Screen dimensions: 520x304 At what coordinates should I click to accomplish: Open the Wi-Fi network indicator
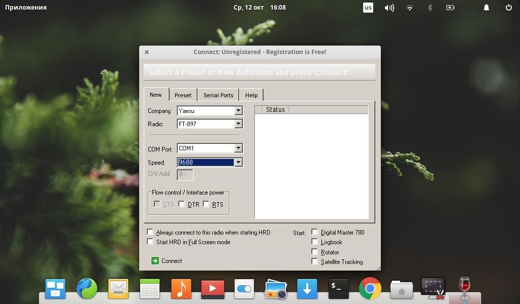(x=410, y=8)
